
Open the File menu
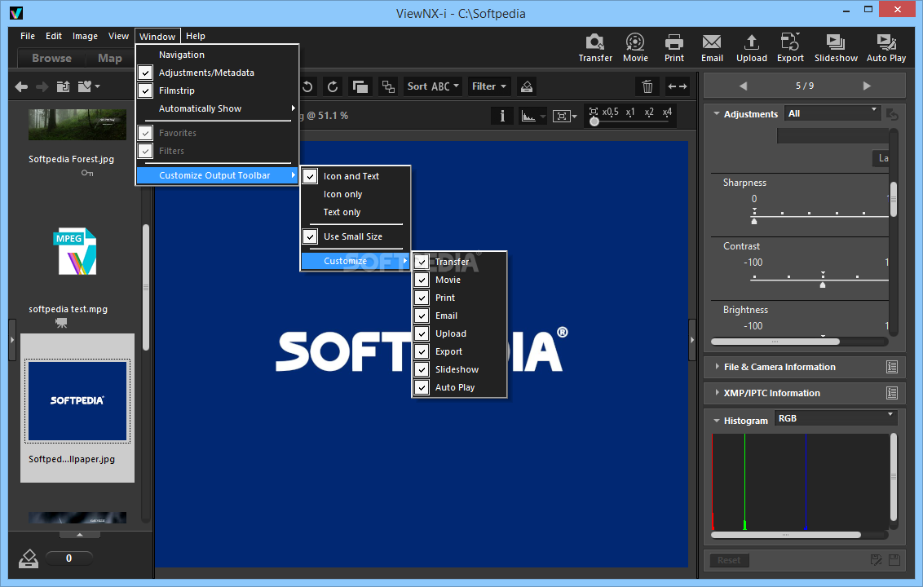pos(28,36)
